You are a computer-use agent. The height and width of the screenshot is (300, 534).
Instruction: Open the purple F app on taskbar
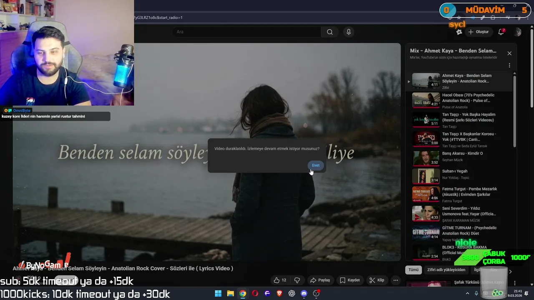click(x=267, y=293)
